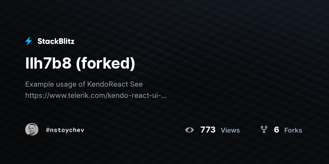This screenshot has width=329, height=164.
Task: Click the StackBlitz brand name text
Action: click(x=56, y=41)
